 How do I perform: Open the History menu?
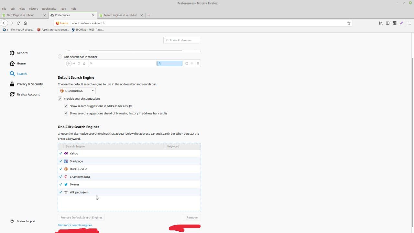pos(33,9)
